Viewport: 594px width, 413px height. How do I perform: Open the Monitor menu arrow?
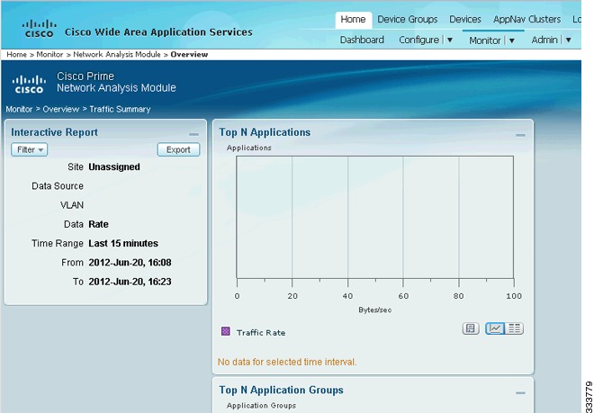[x=511, y=40]
